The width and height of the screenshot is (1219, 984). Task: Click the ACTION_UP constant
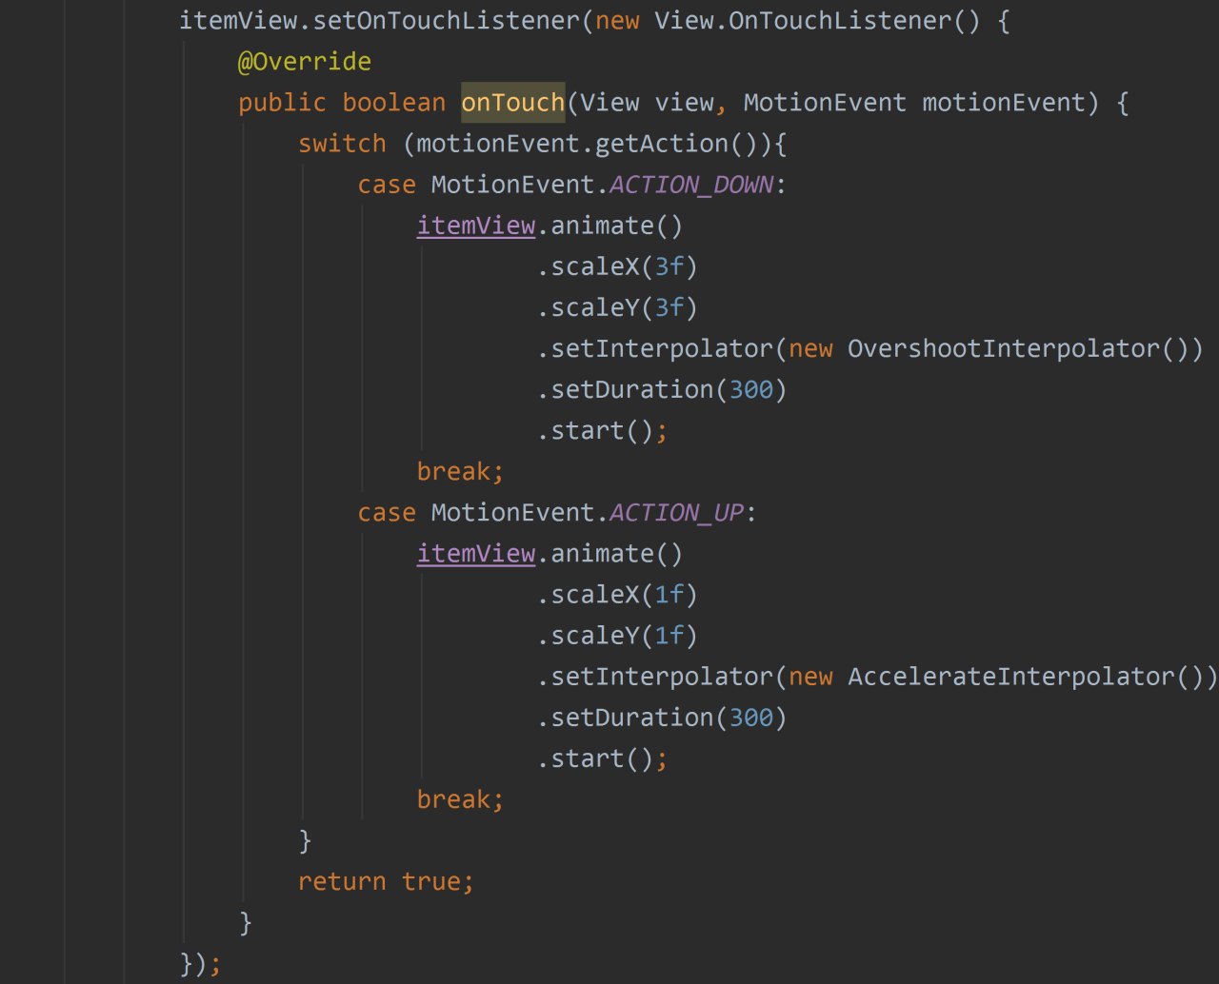(x=676, y=513)
